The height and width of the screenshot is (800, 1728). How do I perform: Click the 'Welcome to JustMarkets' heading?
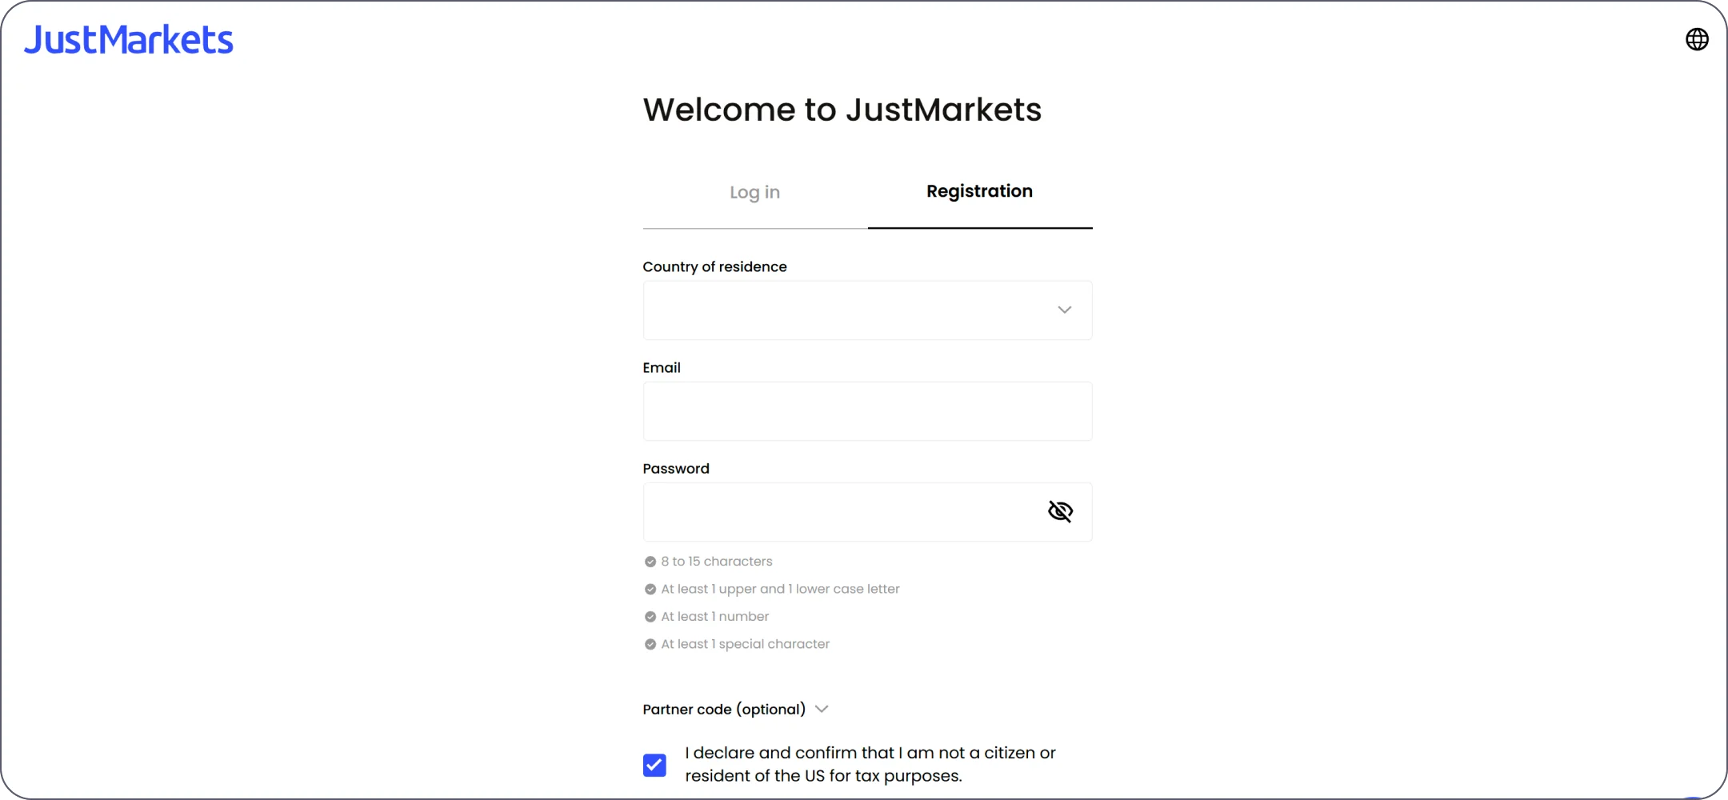click(842, 110)
